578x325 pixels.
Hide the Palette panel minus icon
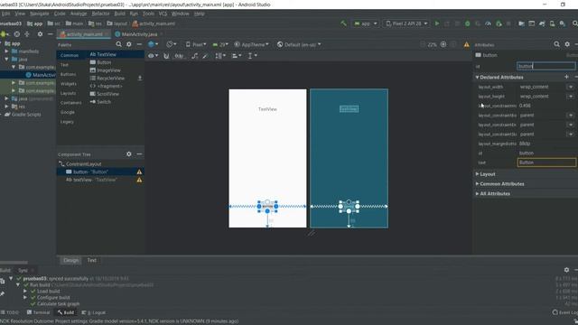(x=139, y=44)
